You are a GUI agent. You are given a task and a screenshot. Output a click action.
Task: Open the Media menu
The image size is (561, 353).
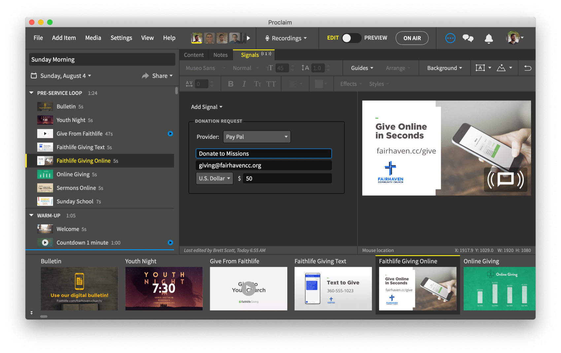[x=93, y=38]
